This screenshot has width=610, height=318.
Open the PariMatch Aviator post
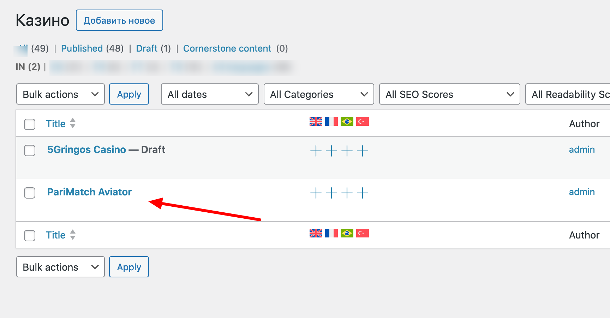(x=89, y=192)
